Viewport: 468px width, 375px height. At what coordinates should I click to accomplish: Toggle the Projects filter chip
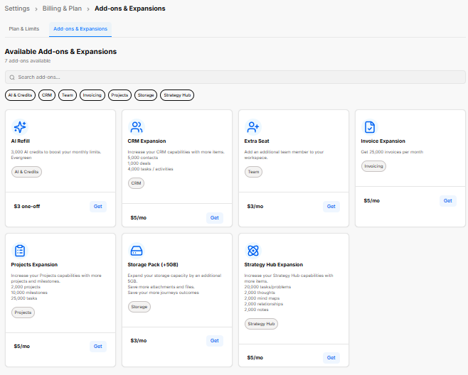119,95
